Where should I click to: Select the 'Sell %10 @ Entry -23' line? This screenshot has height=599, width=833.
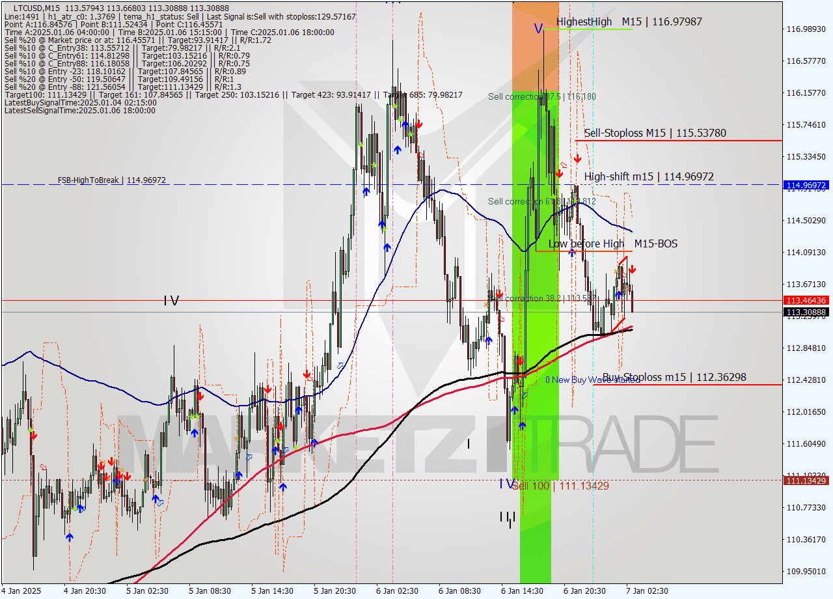coord(125,71)
